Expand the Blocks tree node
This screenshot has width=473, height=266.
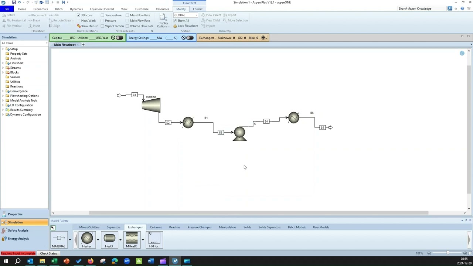(3, 72)
